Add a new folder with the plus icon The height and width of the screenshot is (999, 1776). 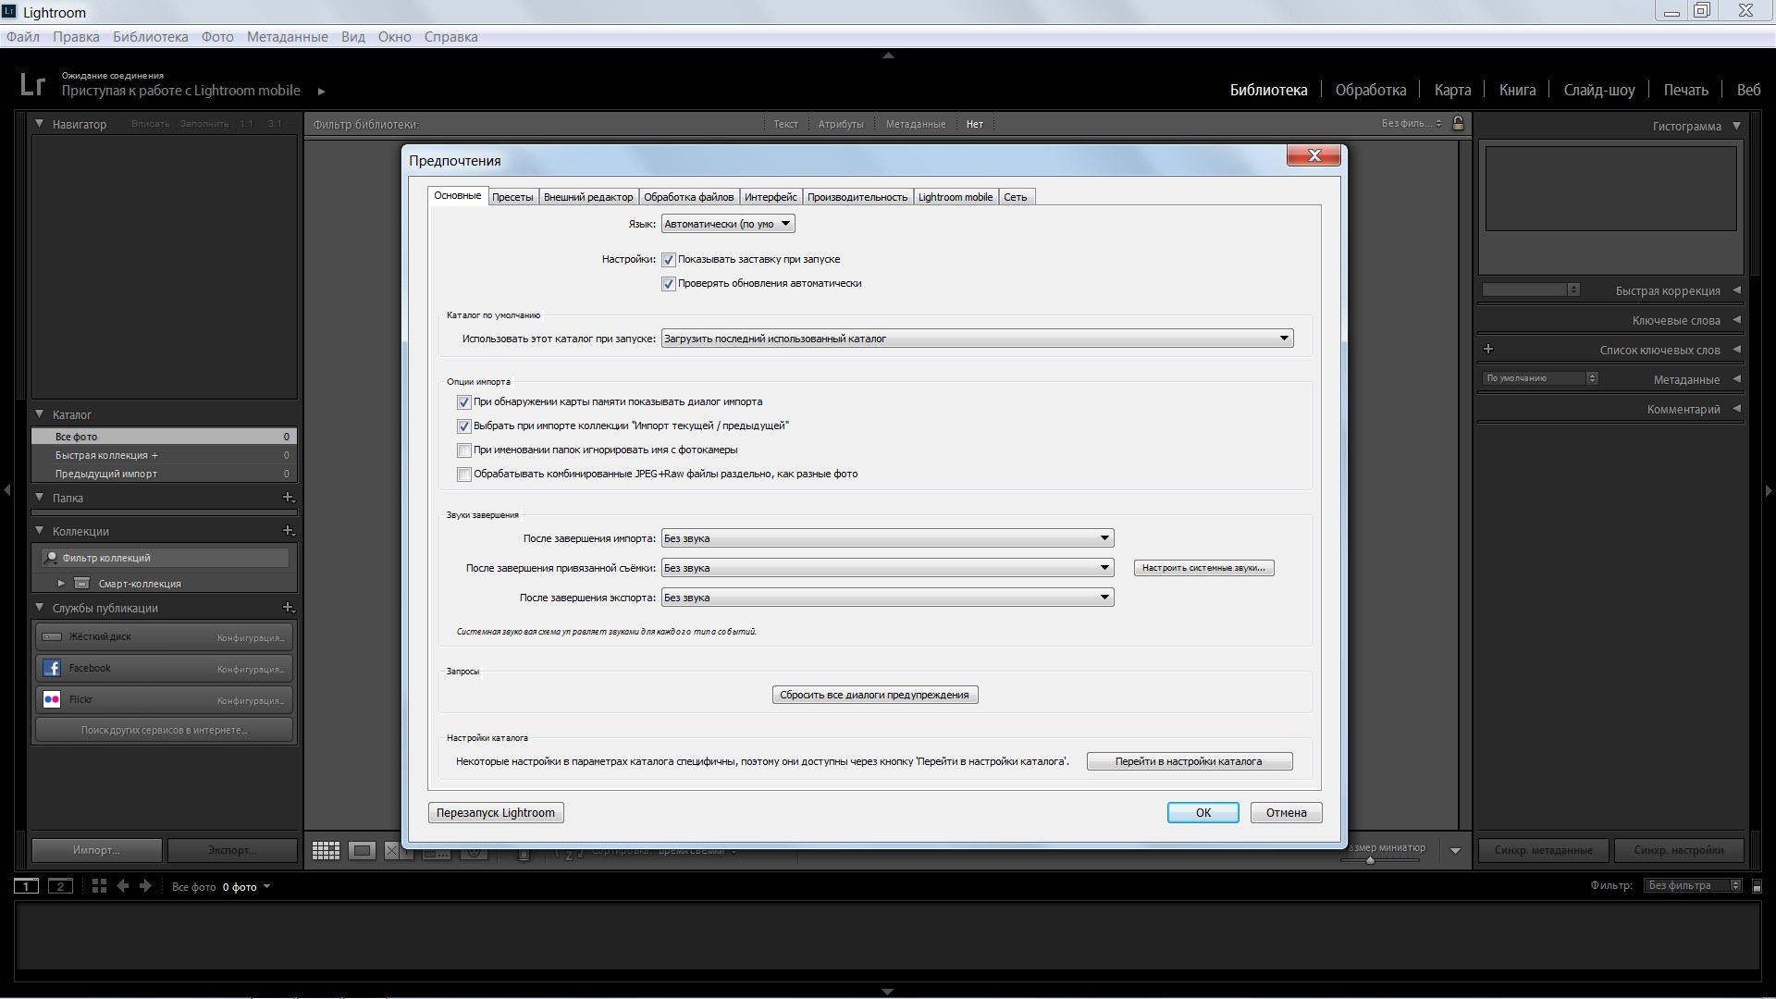[289, 498]
